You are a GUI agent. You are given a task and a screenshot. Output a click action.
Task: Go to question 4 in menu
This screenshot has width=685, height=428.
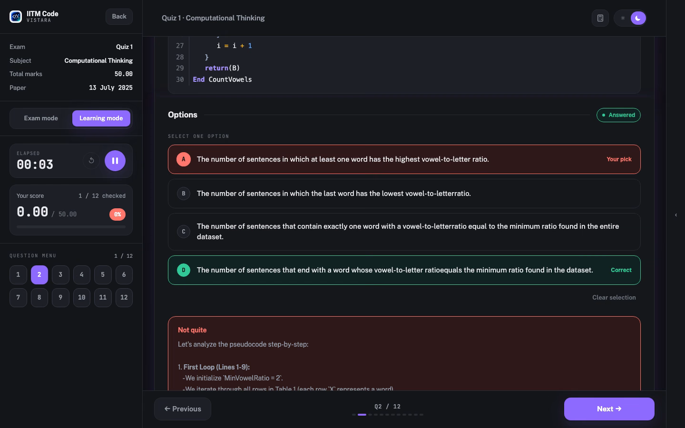tap(82, 275)
